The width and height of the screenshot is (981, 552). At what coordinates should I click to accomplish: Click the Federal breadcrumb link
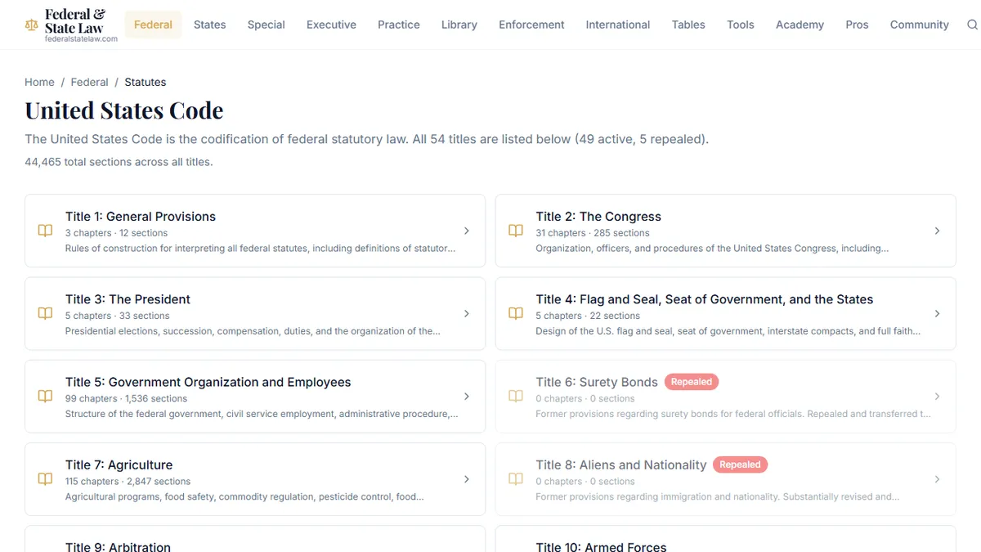pyautogui.click(x=90, y=82)
